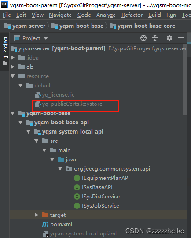Open the Code menu
Screen dimensions: 191x238
pos(84,15)
